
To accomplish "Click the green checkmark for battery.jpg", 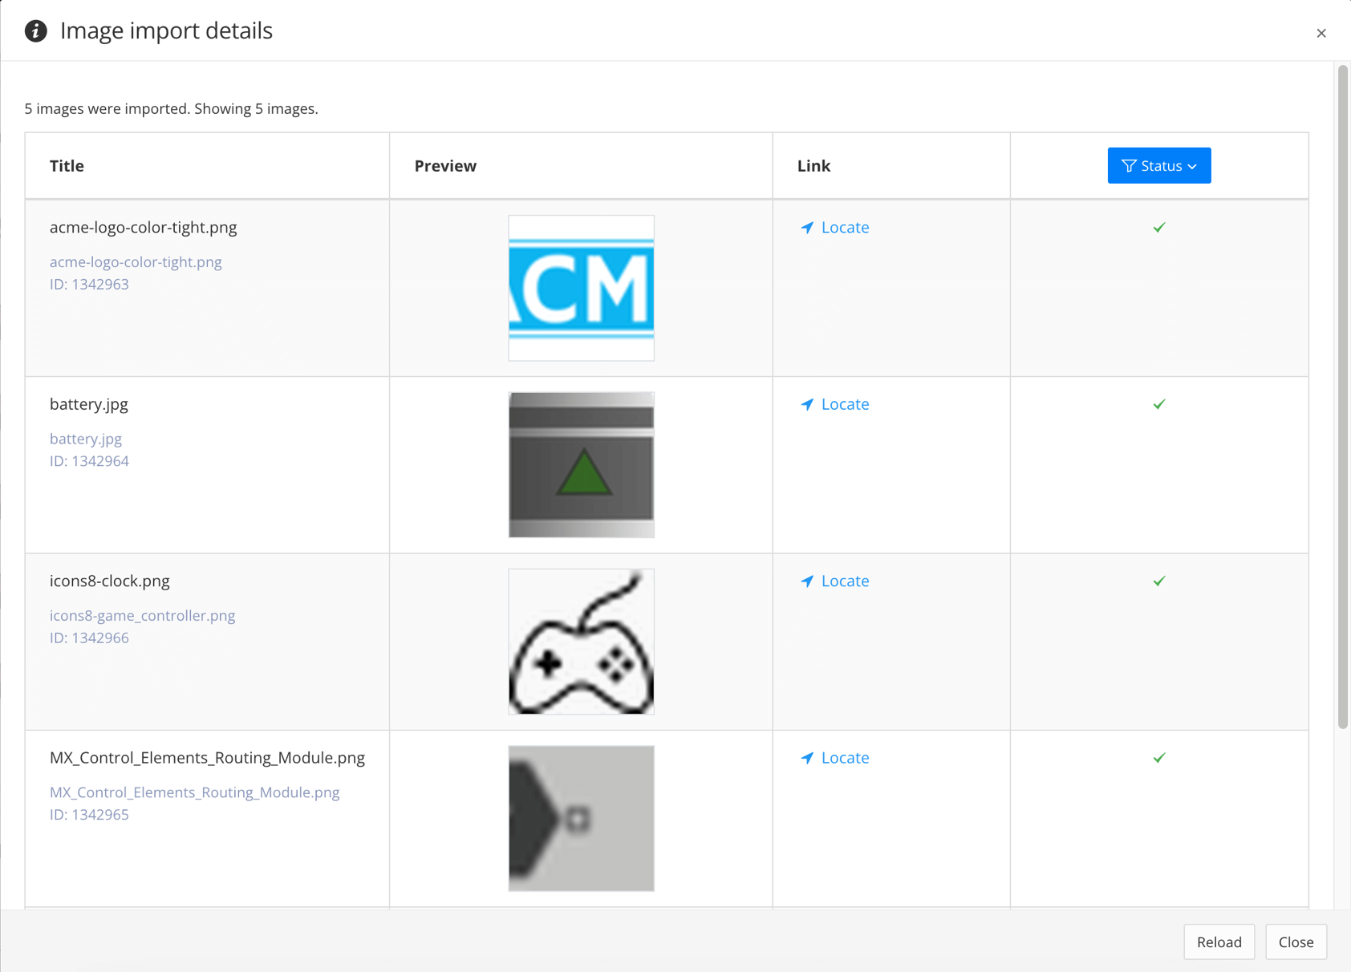I will (x=1158, y=404).
